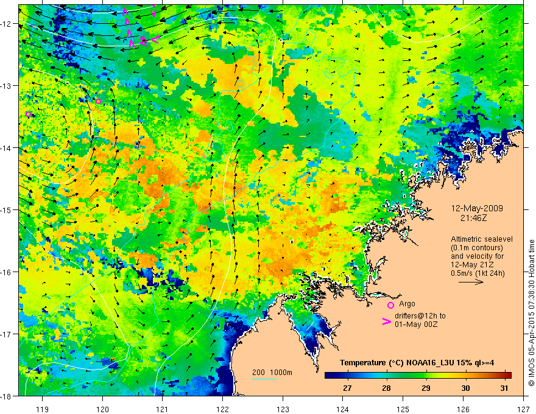Click the 0.5m/s velocity scale arrow
This screenshot has width=536, height=414.
pyautogui.click(x=471, y=282)
